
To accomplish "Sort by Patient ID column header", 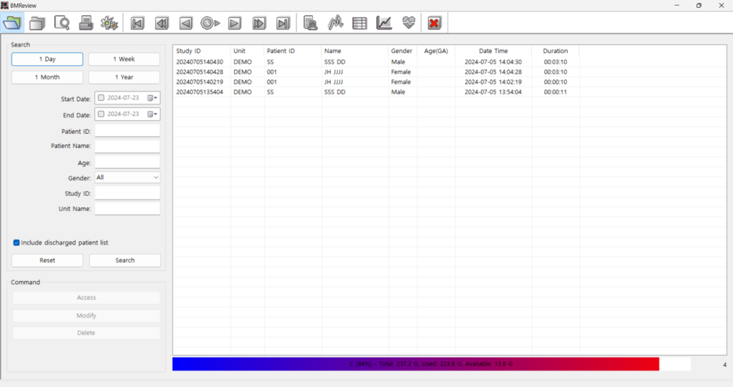I will [293, 51].
